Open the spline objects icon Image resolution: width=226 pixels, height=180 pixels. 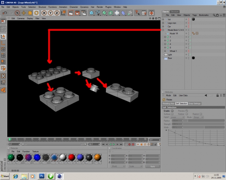point(98,13)
